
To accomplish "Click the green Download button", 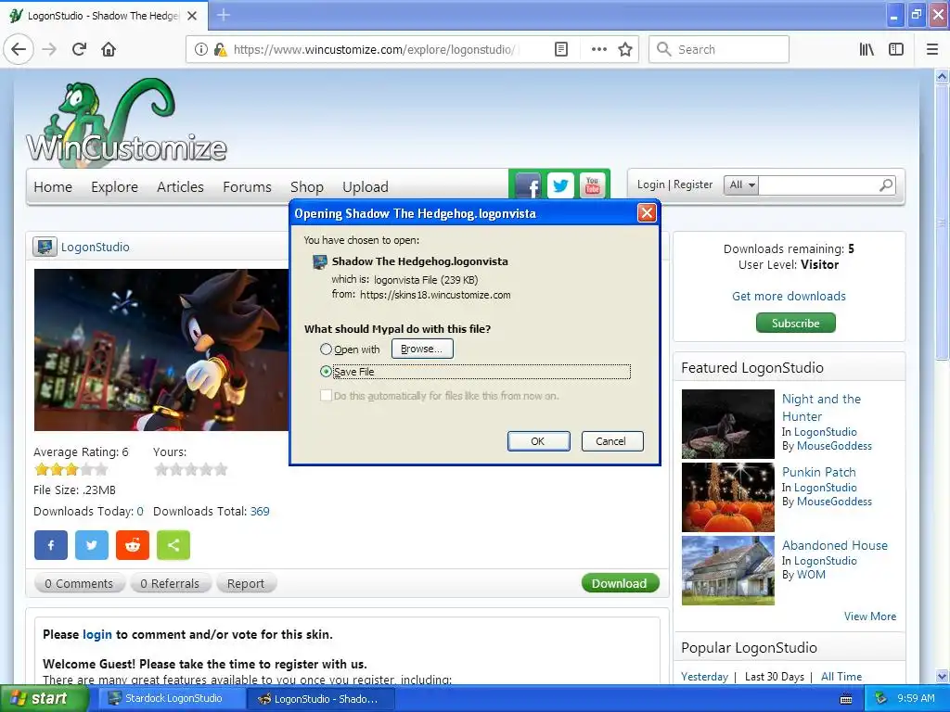I will [x=620, y=583].
